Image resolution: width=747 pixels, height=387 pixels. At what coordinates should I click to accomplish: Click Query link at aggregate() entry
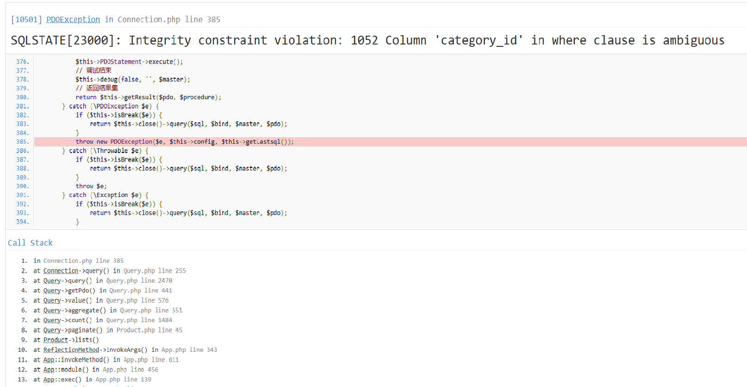[x=52, y=310]
